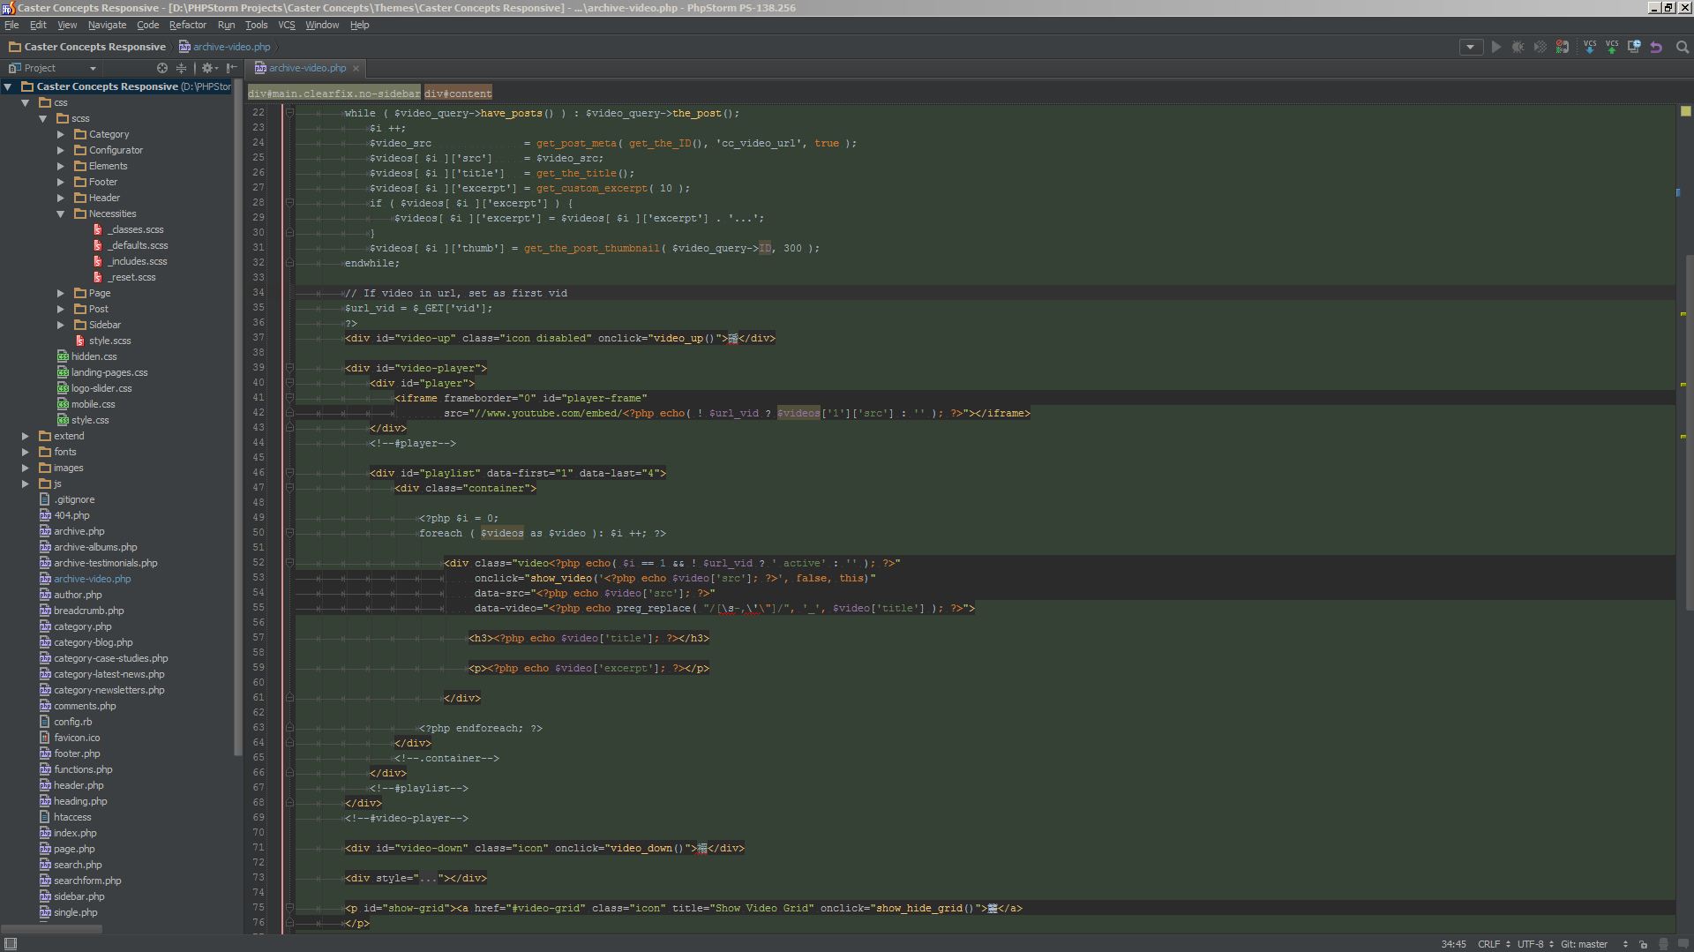This screenshot has height=952, width=1694.
Task: Collapse the scss folder
Action: coord(43,118)
